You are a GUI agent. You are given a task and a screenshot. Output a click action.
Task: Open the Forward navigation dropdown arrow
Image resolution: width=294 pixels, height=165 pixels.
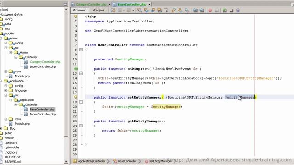coord(133,11)
